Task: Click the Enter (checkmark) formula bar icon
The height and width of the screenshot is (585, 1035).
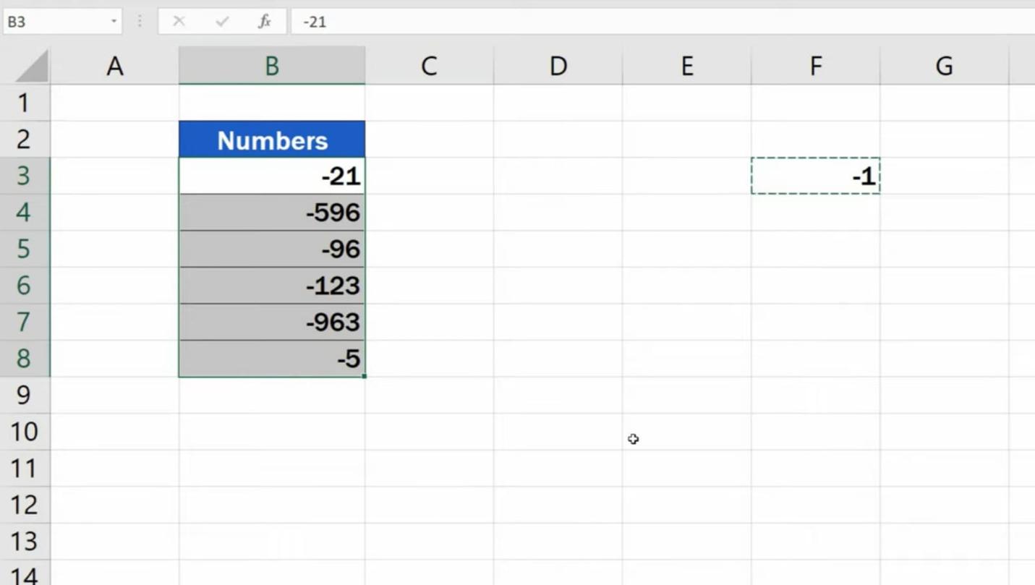Action: point(222,21)
